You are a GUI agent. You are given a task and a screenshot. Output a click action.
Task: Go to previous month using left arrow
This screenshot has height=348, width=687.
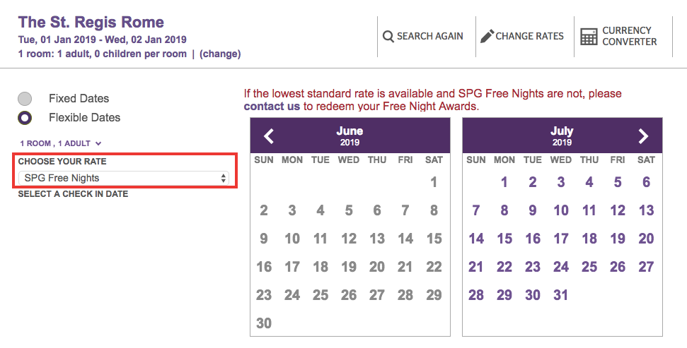pos(269,136)
